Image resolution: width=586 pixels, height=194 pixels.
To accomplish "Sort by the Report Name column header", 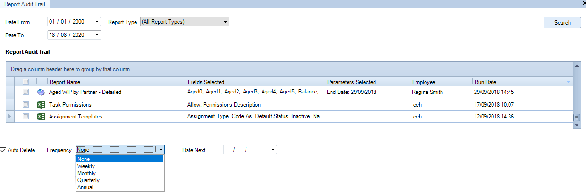I will click(x=117, y=82).
